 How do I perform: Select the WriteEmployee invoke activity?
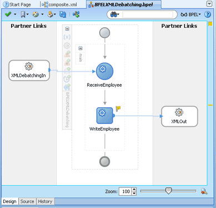104,116
